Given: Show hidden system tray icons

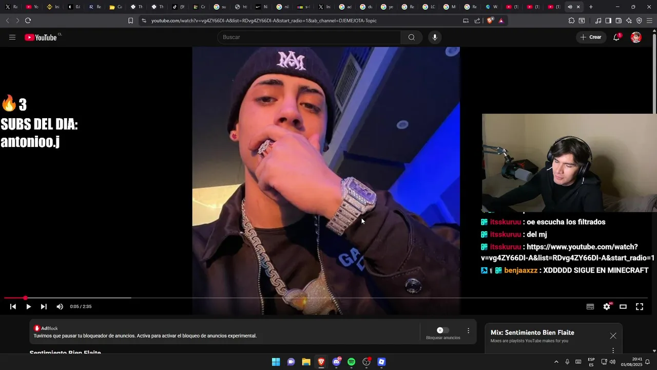Looking at the screenshot, I should pyautogui.click(x=556, y=362).
